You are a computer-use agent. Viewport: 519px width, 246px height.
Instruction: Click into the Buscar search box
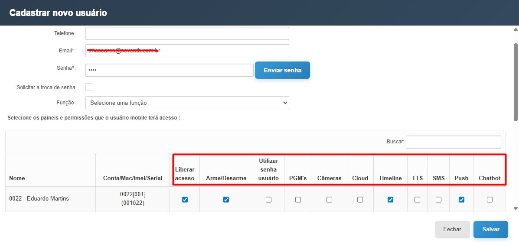[x=453, y=142]
